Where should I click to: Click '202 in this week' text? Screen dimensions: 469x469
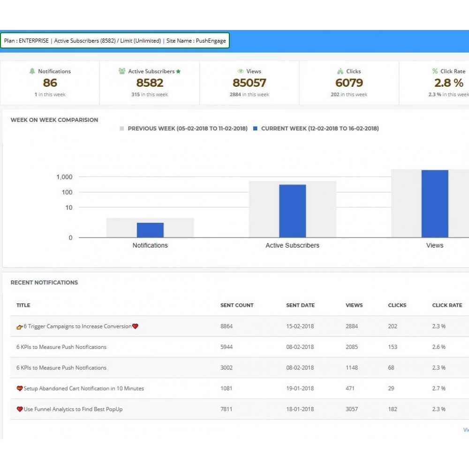[349, 95]
